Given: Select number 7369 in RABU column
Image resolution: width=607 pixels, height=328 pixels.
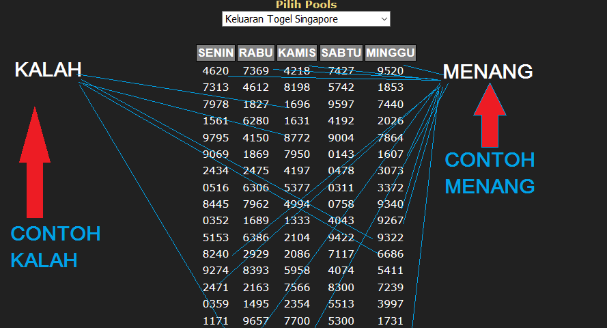Looking at the screenshot, I should pyautogui.click(x=256, y=71).
